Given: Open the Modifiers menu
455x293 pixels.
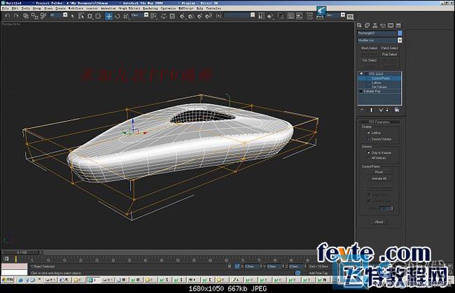Looking at the screenshot, I should pyautogui.click(x=76, y=8).
